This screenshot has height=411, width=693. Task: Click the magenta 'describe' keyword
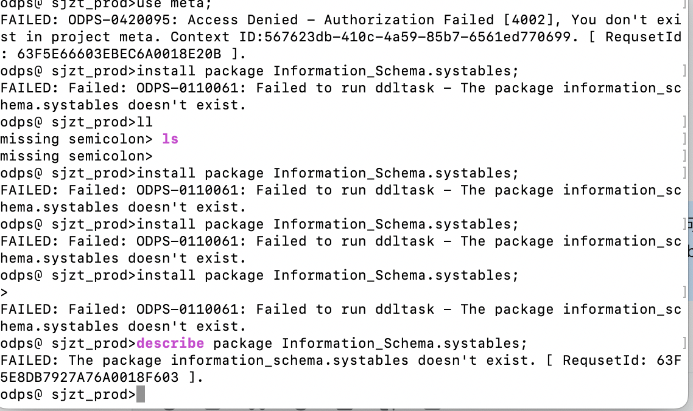[170, 343]
